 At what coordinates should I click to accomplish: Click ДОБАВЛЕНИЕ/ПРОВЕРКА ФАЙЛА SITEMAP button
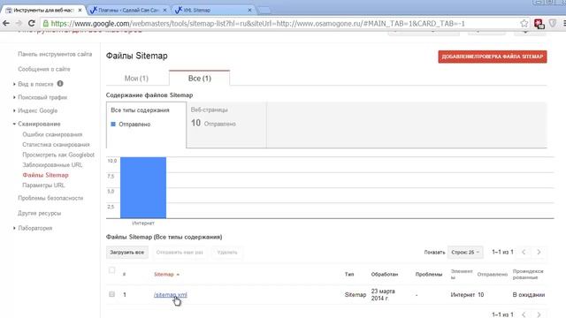point(493,57)
